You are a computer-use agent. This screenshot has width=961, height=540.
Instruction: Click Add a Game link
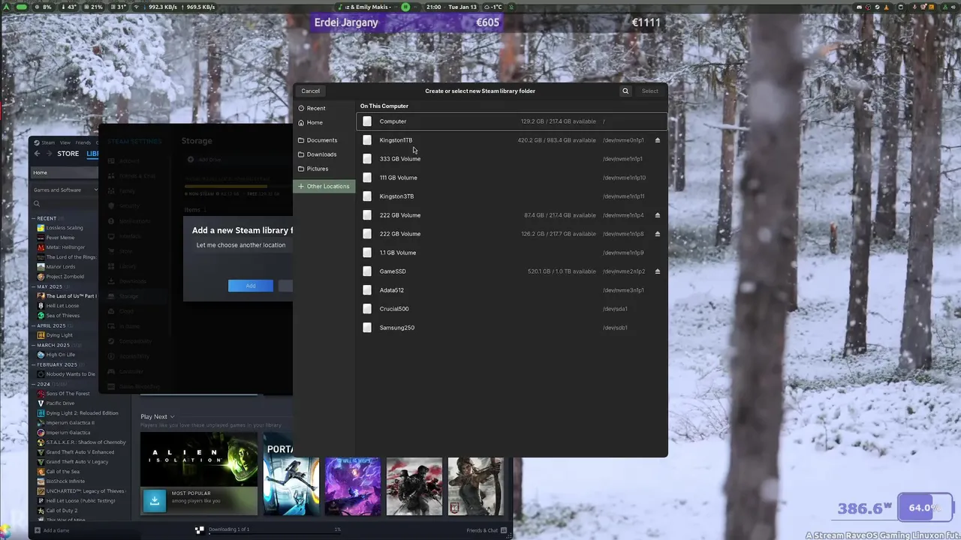coord(56,530)
